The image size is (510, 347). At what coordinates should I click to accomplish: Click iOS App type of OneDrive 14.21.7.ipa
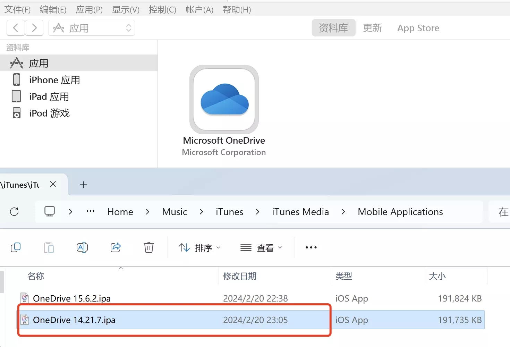[x=352, y=320]
